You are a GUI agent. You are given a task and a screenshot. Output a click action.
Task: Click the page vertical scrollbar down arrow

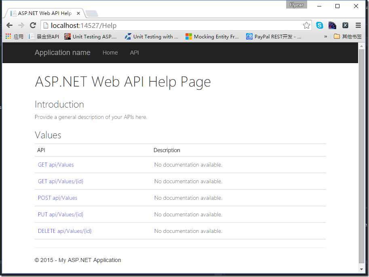(361, 269)
